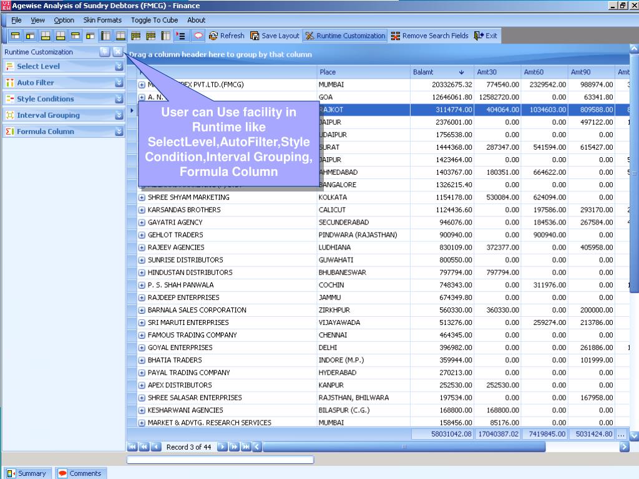
Task: Select the KOLKATA place cell
Action: coord(364,198)
